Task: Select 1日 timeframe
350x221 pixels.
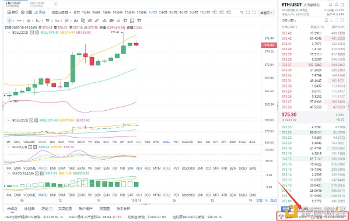Action: coord(214,12)
